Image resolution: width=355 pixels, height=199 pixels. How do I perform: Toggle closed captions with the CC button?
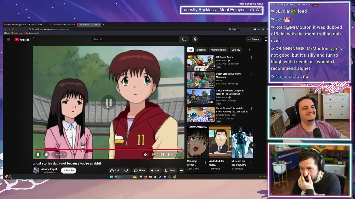[x=154, y=155]
